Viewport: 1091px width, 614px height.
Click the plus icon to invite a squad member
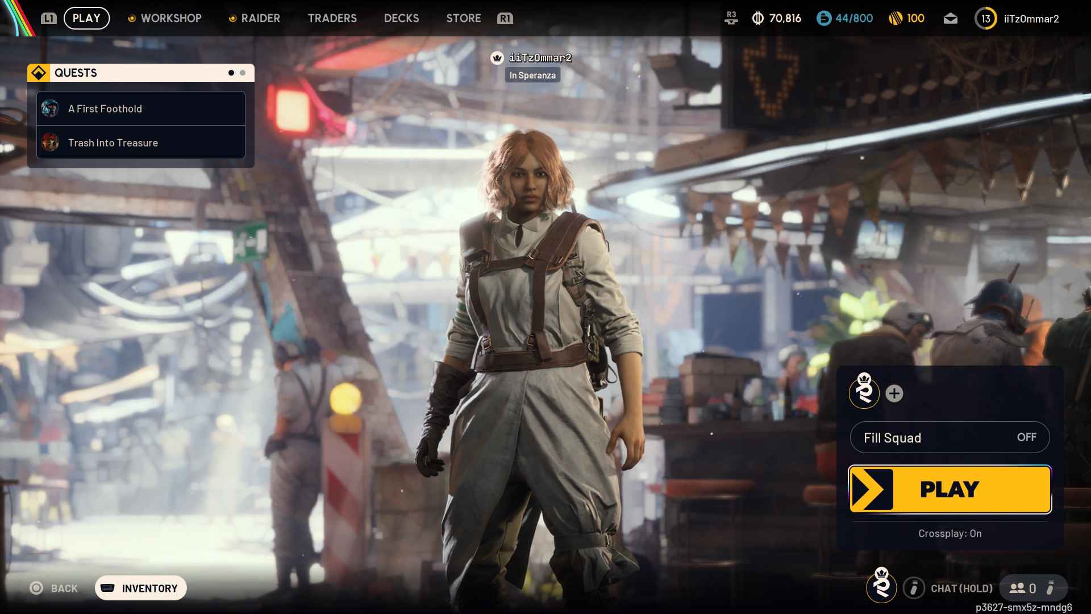point(894,393)
